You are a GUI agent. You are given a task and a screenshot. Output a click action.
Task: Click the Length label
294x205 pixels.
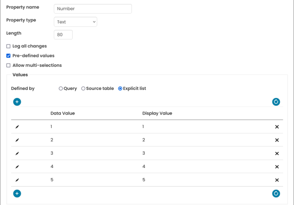click(14, 33)
